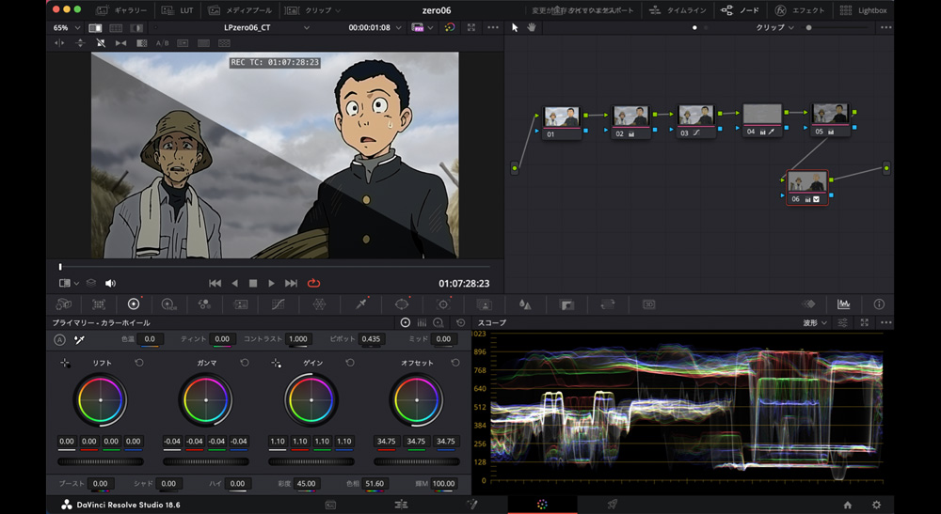The width and height of the screenshot is (941, 514).
Task: Open the Tracker palette icon
Action: point(443,304)
